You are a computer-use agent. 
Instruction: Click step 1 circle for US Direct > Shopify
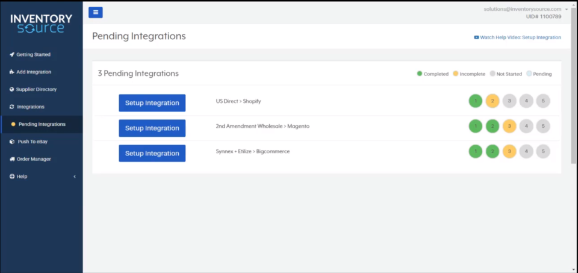click(x=476, y=101)
